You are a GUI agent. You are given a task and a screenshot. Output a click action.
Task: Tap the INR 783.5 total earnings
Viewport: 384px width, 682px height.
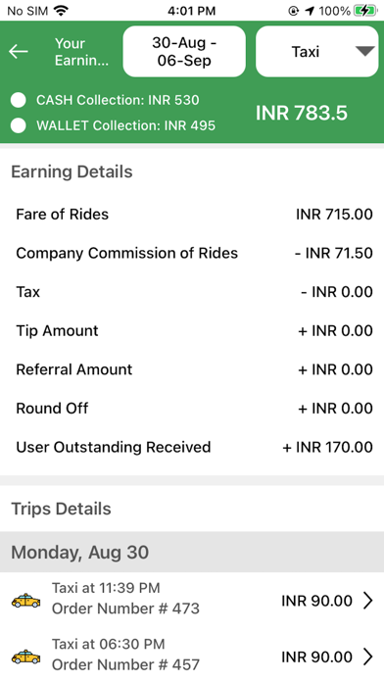point(302,113)
